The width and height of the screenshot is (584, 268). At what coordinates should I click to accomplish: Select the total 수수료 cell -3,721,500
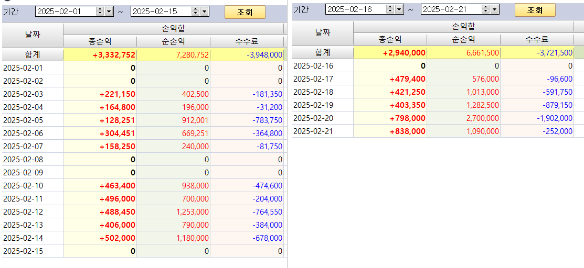point(537,52)
